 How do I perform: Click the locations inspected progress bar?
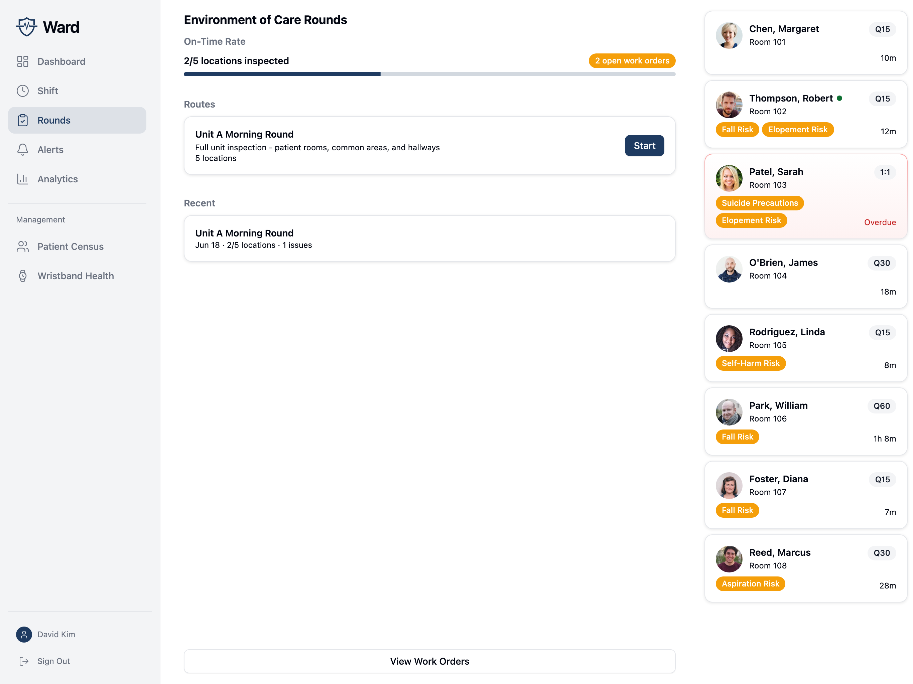click(429, 74)
